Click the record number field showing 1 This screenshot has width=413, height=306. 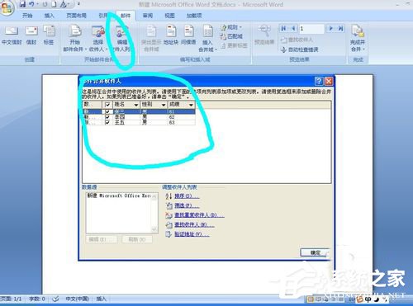click(311, 28)
